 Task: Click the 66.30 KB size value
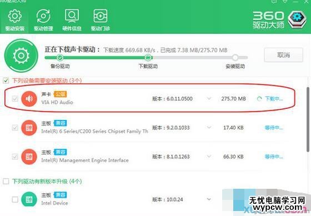coord(233,157)
